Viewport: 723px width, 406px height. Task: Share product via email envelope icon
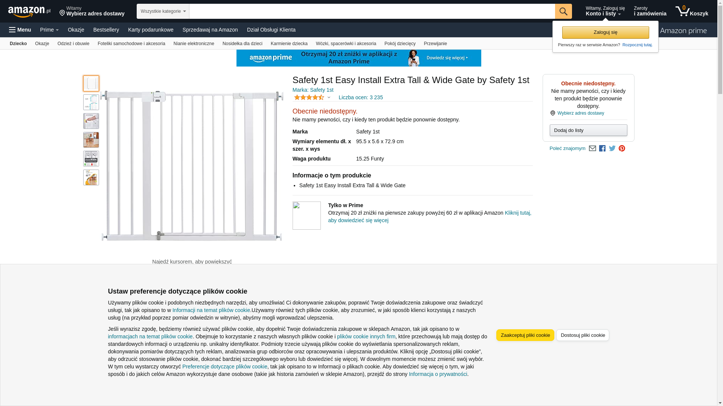592,148
